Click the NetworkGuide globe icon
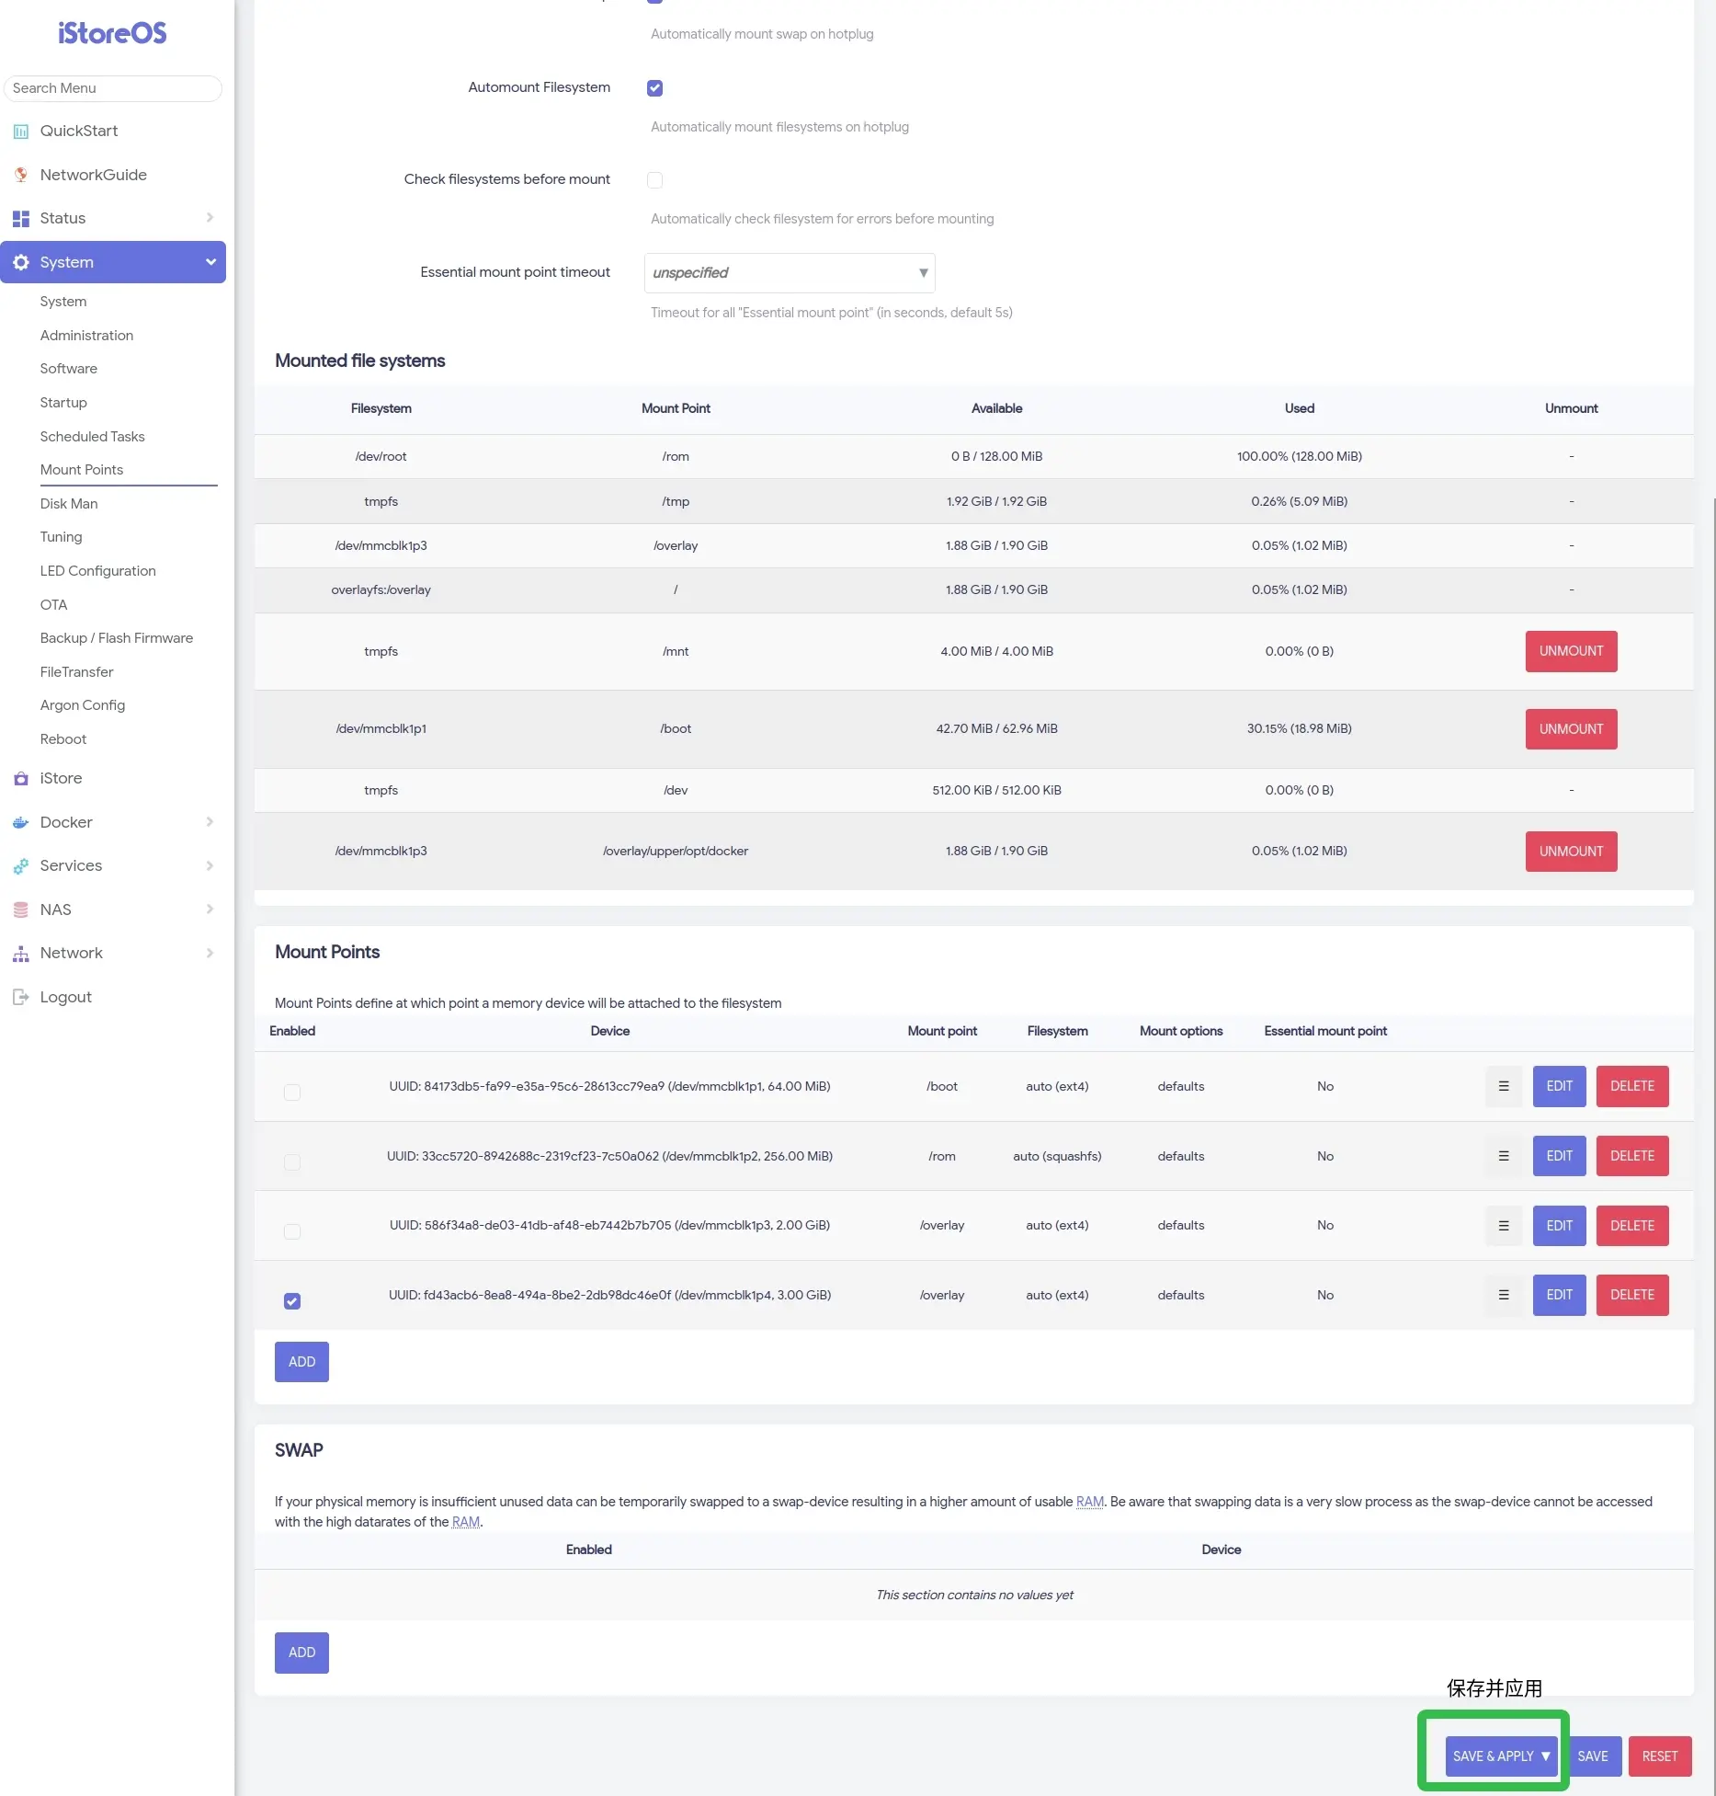This screenshot has height=1796, width=1716. coord(21,175)
